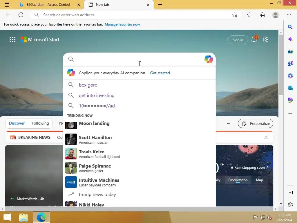Open the muted volume icon in tray

coord(270,217)
